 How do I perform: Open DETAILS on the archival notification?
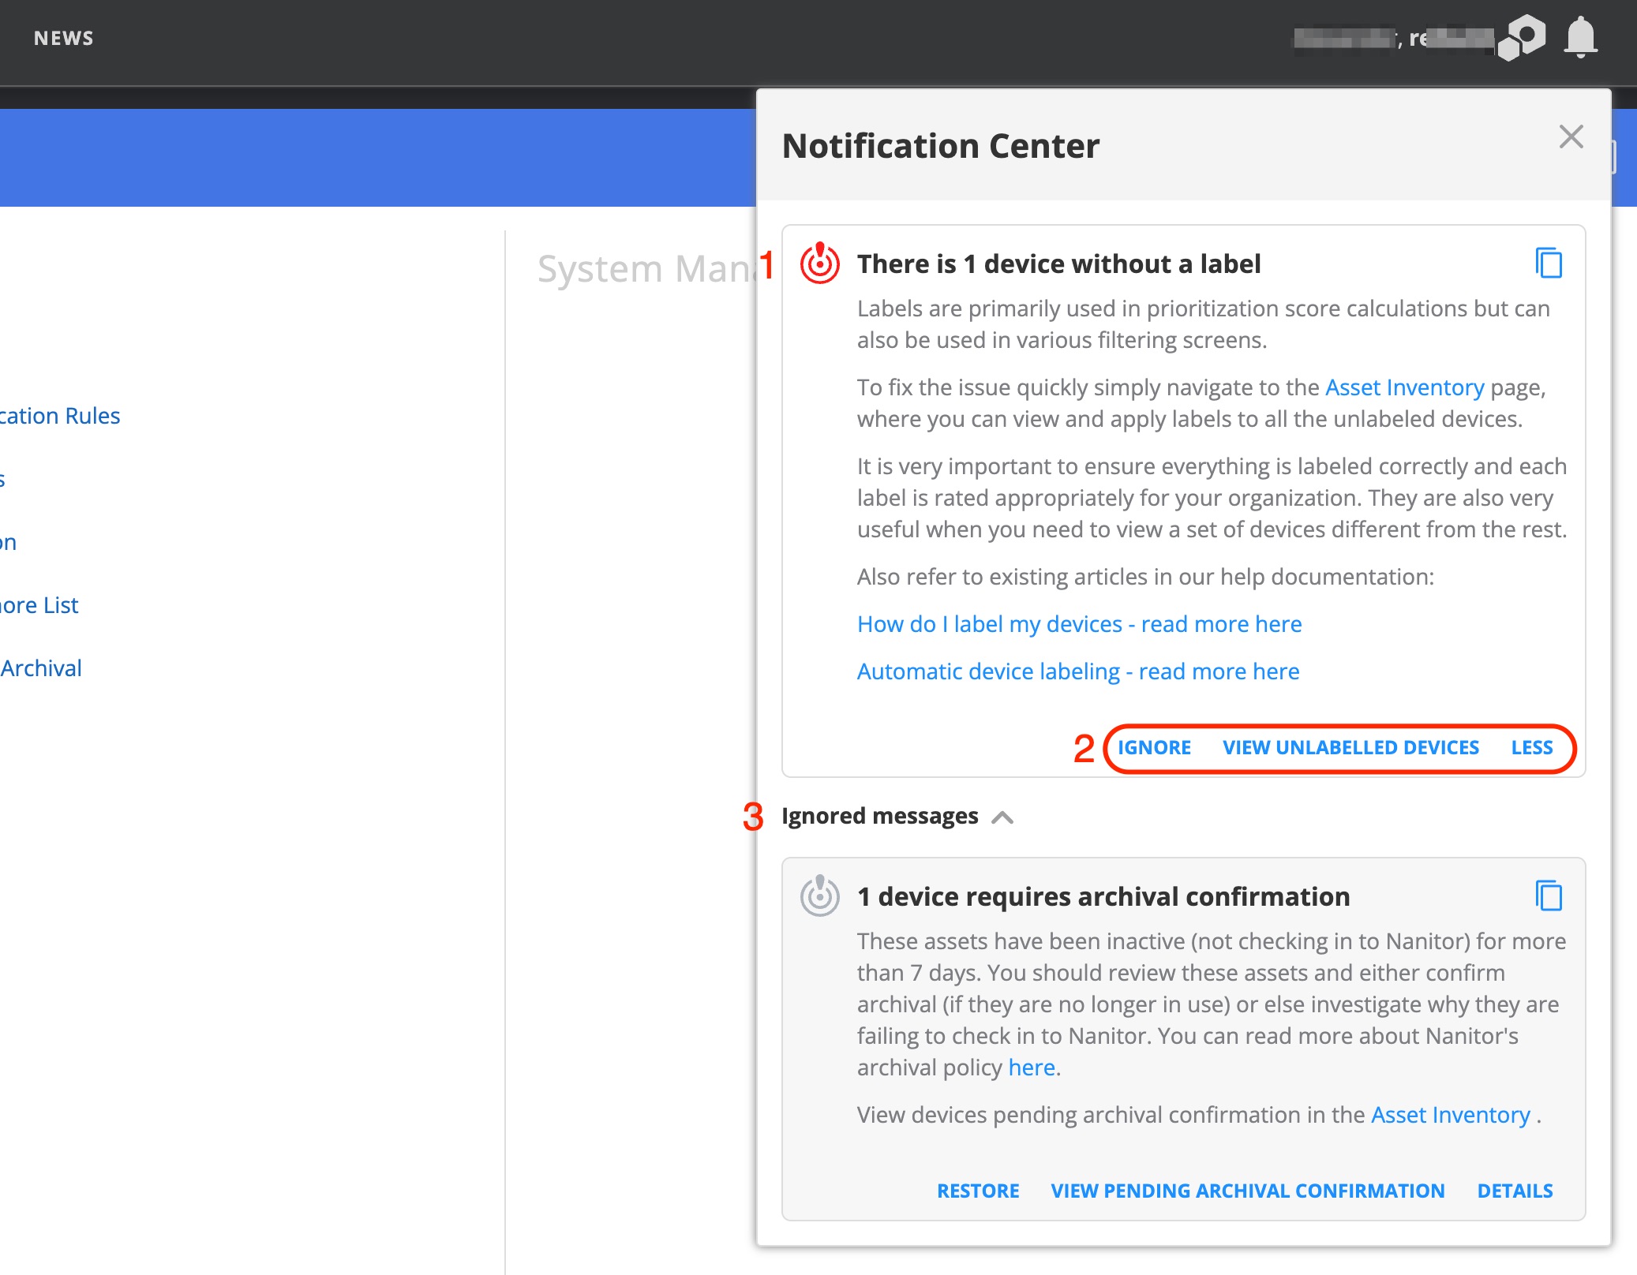(x=1515, y=1191)
